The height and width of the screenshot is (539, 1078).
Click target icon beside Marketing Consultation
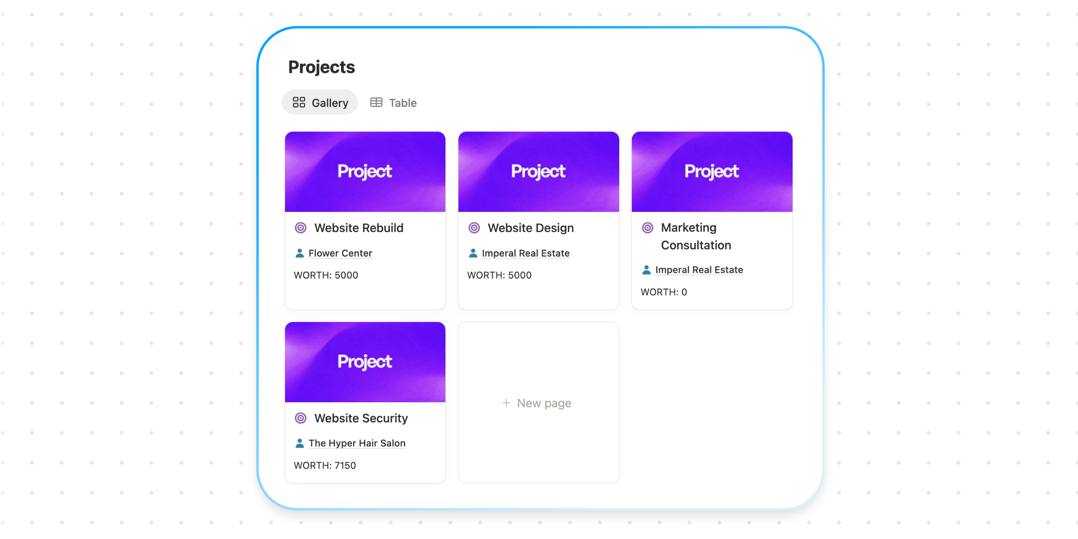[x=647, y=228]
